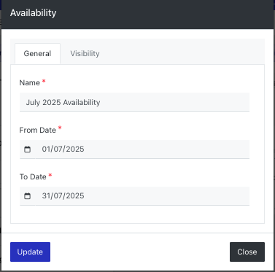Click the Name field label
This screenshot has width=275, height=272.
[30, 82]
